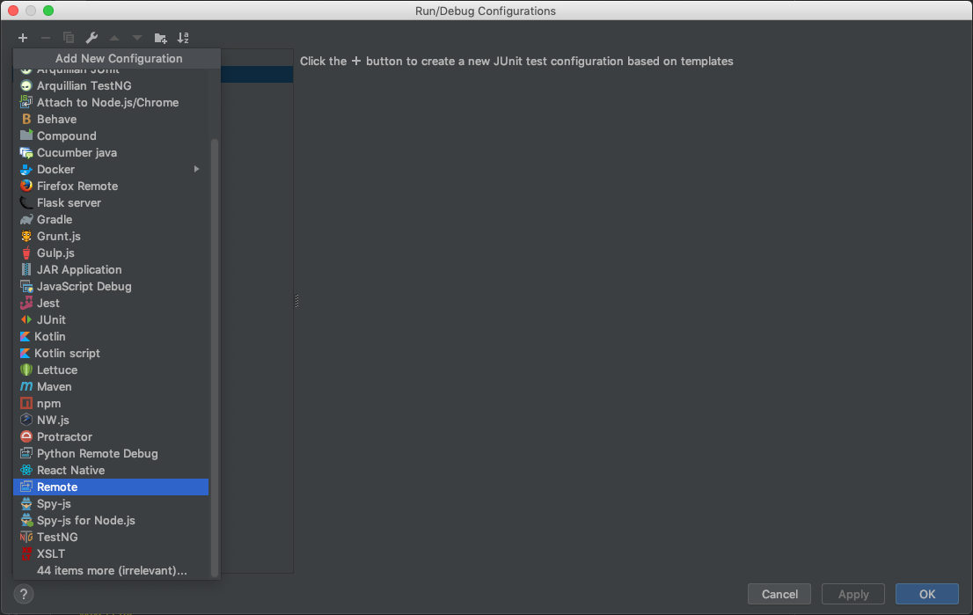973x615 pixels.
Task: Click the highlighted Remote entry
Action: coord(111,487)
